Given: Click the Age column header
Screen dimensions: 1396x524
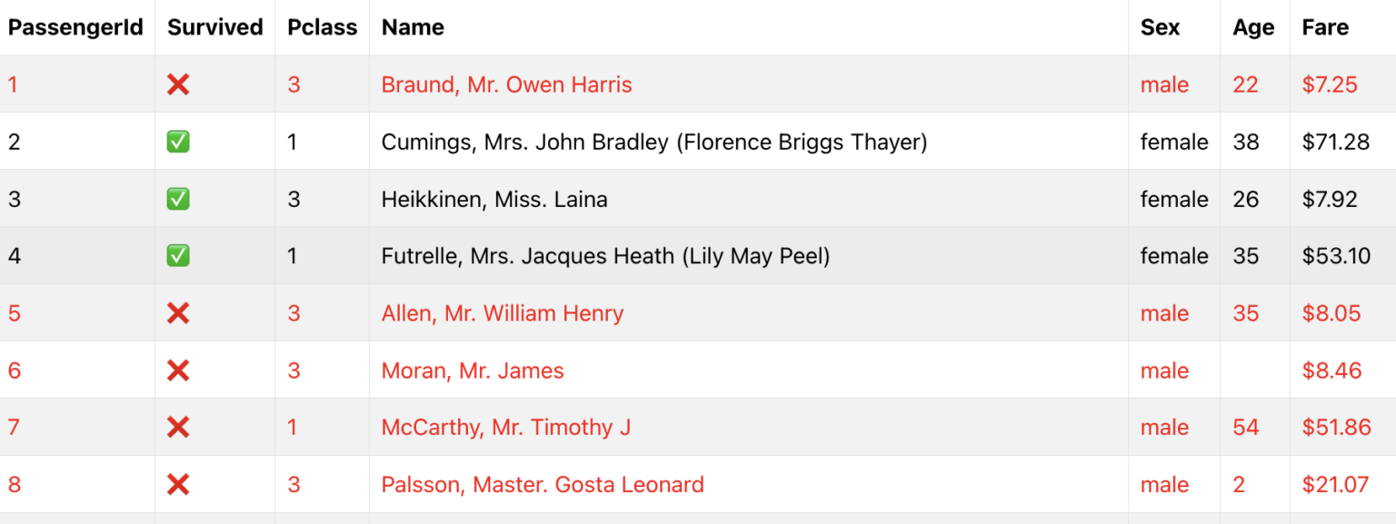Looking at the screenshot, I should [x=1253, y=28].
